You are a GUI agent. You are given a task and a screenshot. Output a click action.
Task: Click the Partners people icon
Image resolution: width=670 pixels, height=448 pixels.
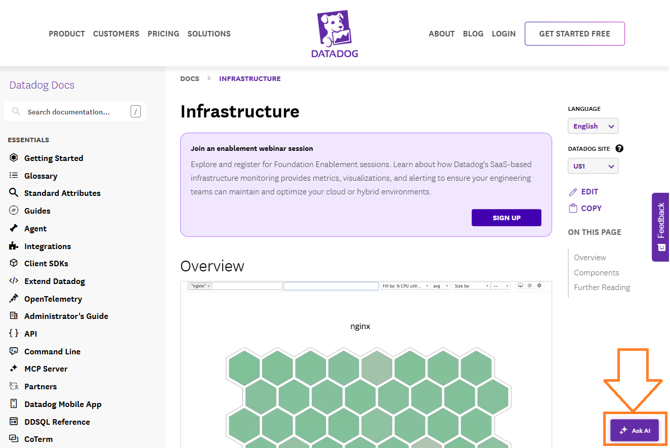[x=14, y=386]
